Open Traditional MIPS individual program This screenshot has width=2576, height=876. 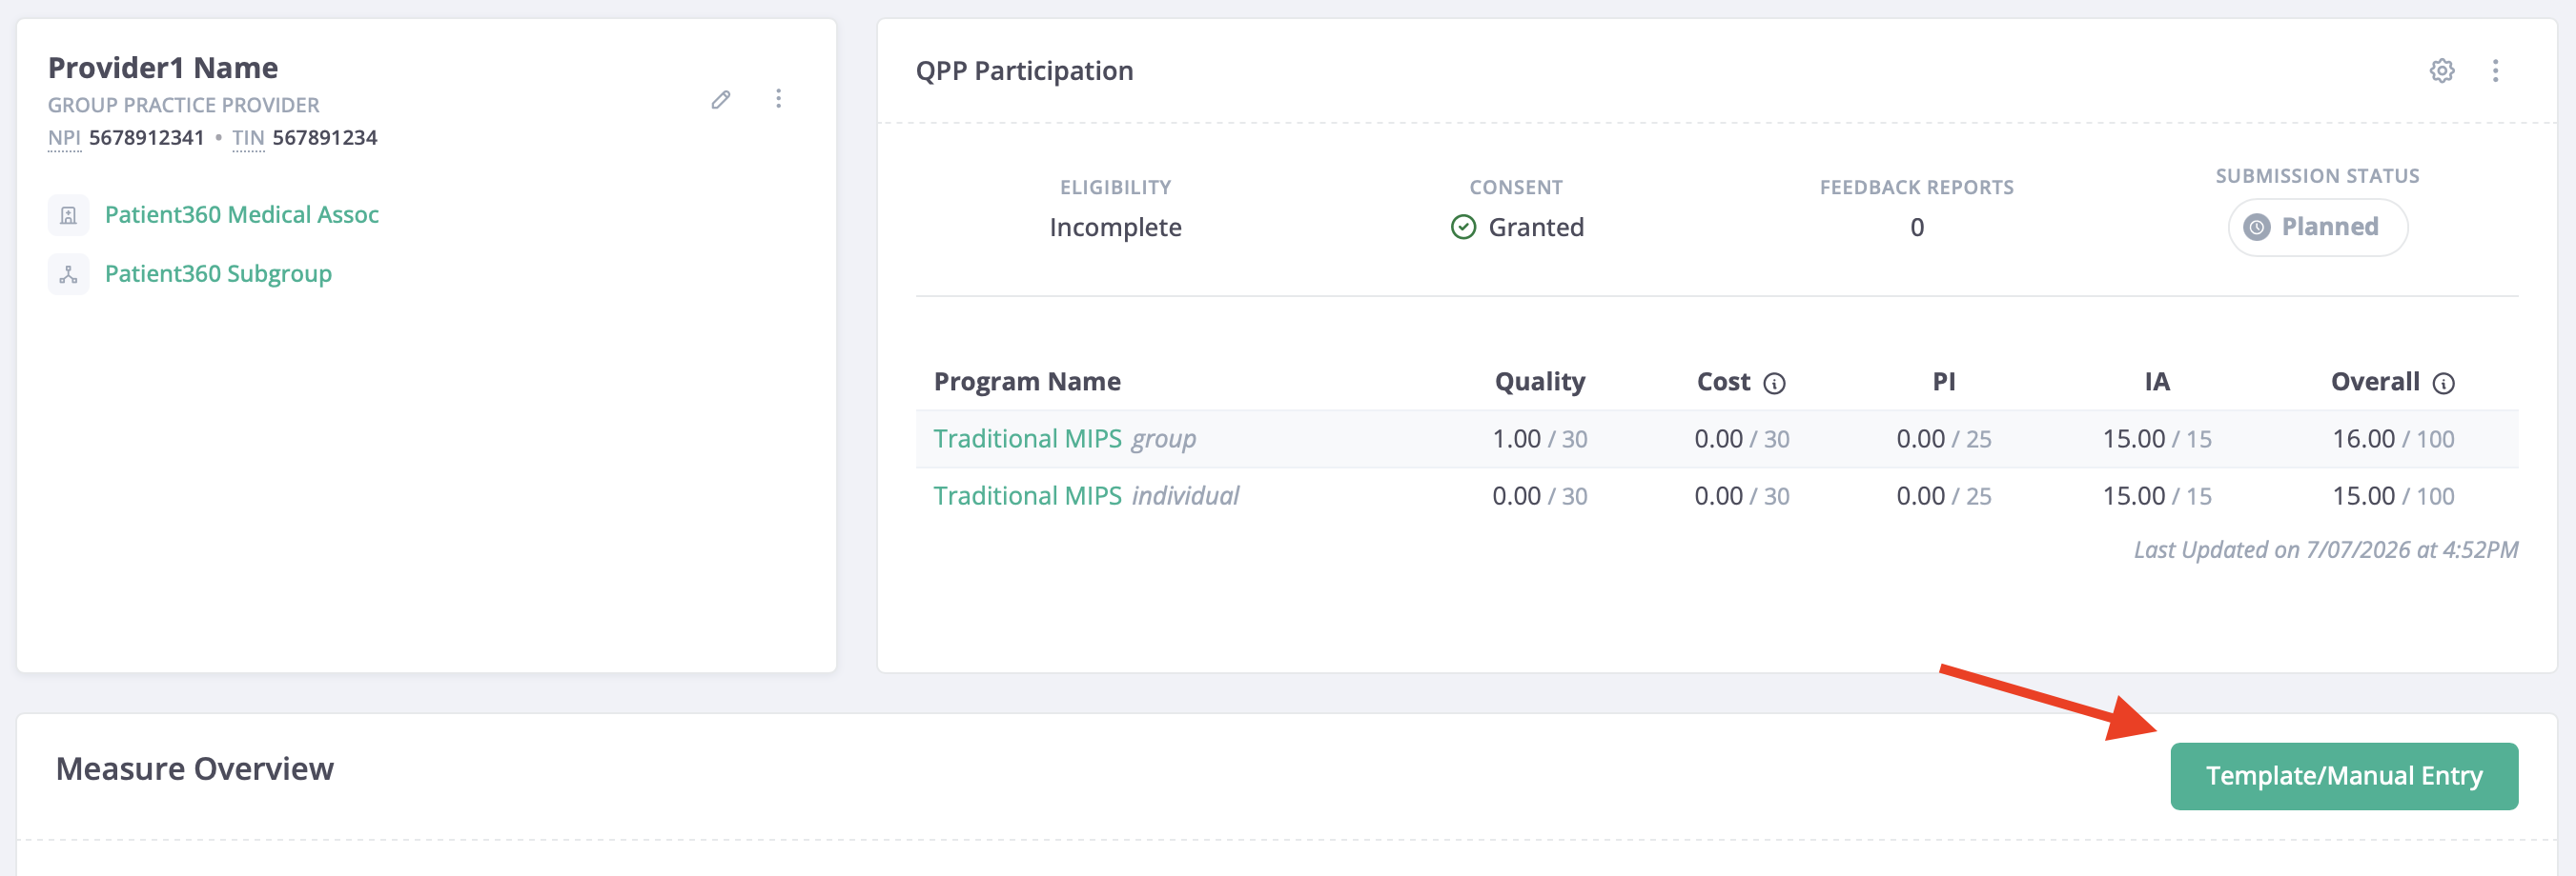1086,495
